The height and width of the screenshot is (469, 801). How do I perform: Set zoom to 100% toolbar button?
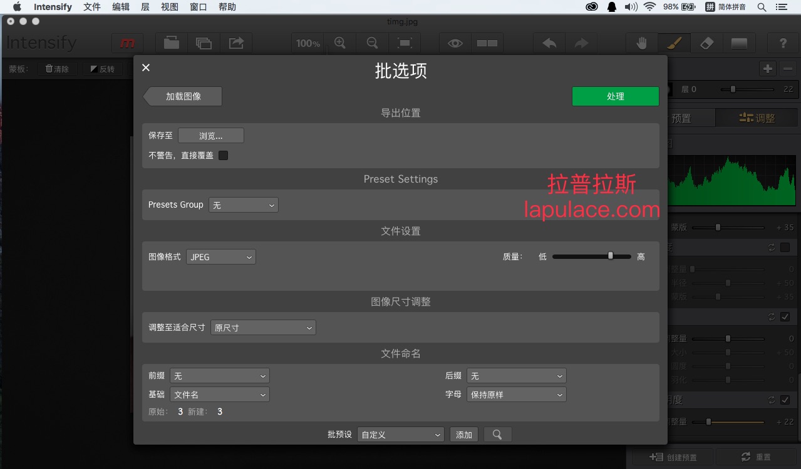pyautogui.click(x=307, y=43)
